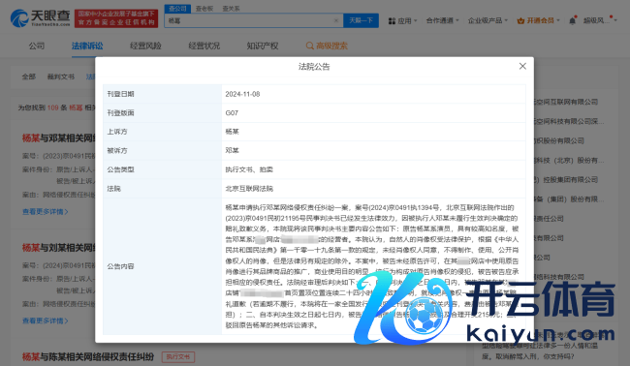Click the 刊登日期 label
This screenshot has height=366, width=630.
click(x=120, y=94)
